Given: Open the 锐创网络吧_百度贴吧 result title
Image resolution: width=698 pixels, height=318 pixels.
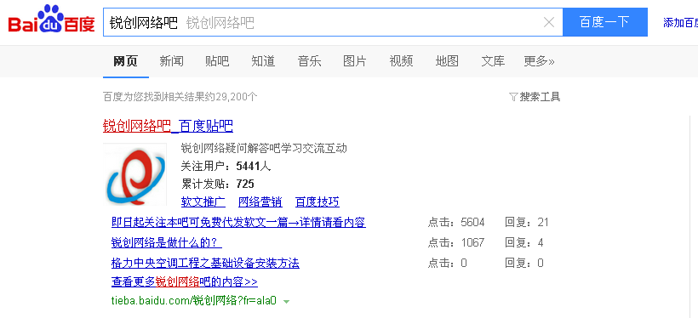Looking at the screenshot, I should point(168,126).
